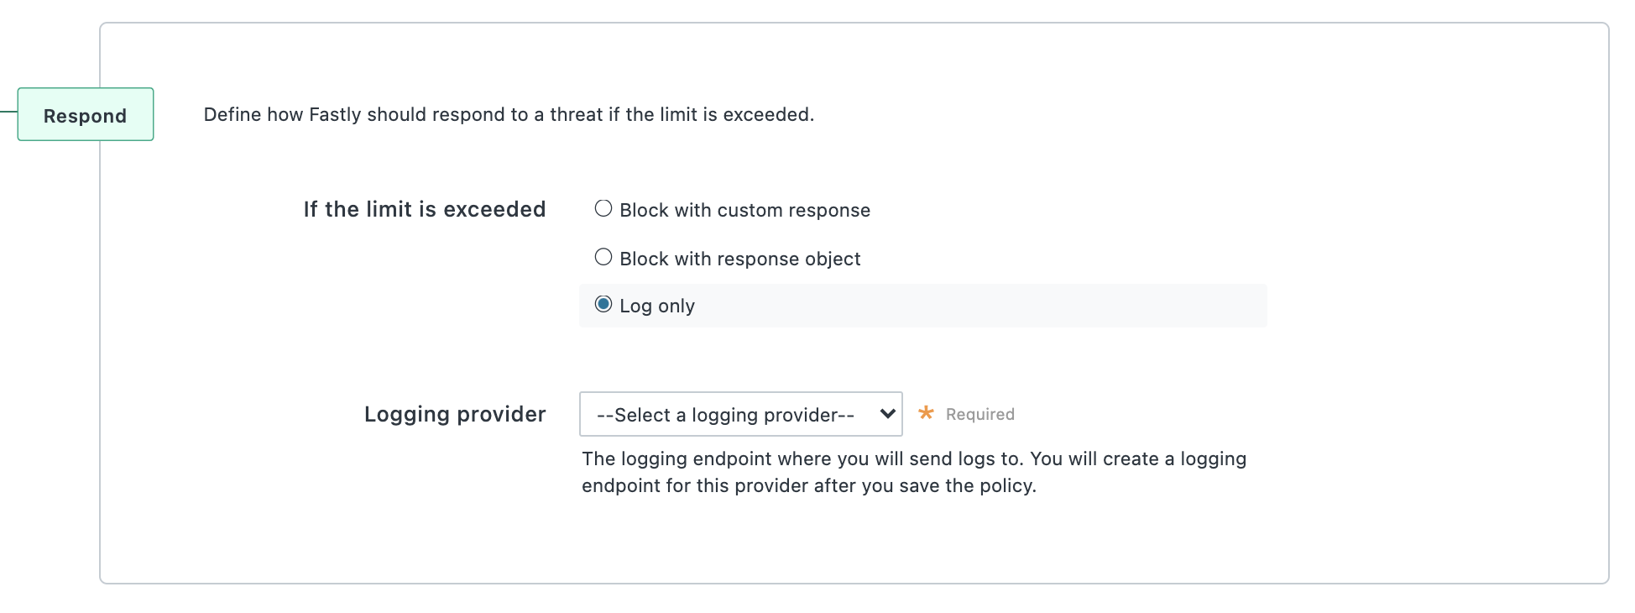
Task: Click the "Block with response object" label text
Action: point(739,259)
